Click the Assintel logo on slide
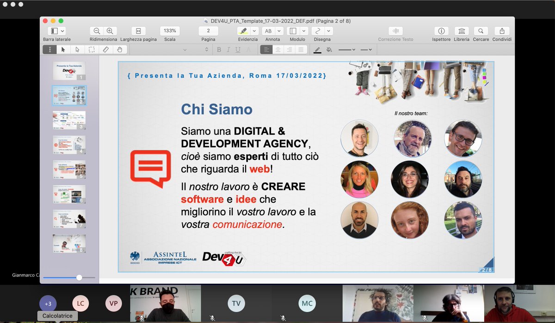The width and height of the screenshot is (555, 323). (163, 258)
